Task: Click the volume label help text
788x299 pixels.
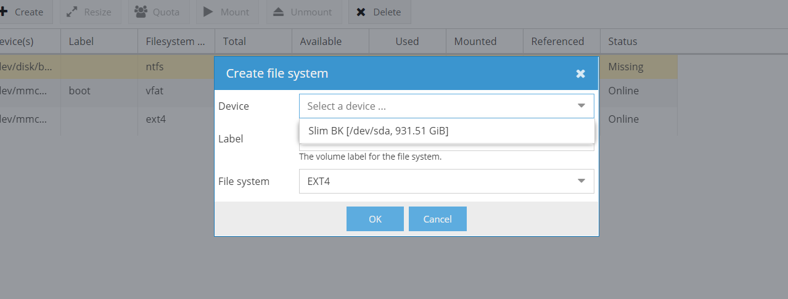Action: tap(370, 157)
